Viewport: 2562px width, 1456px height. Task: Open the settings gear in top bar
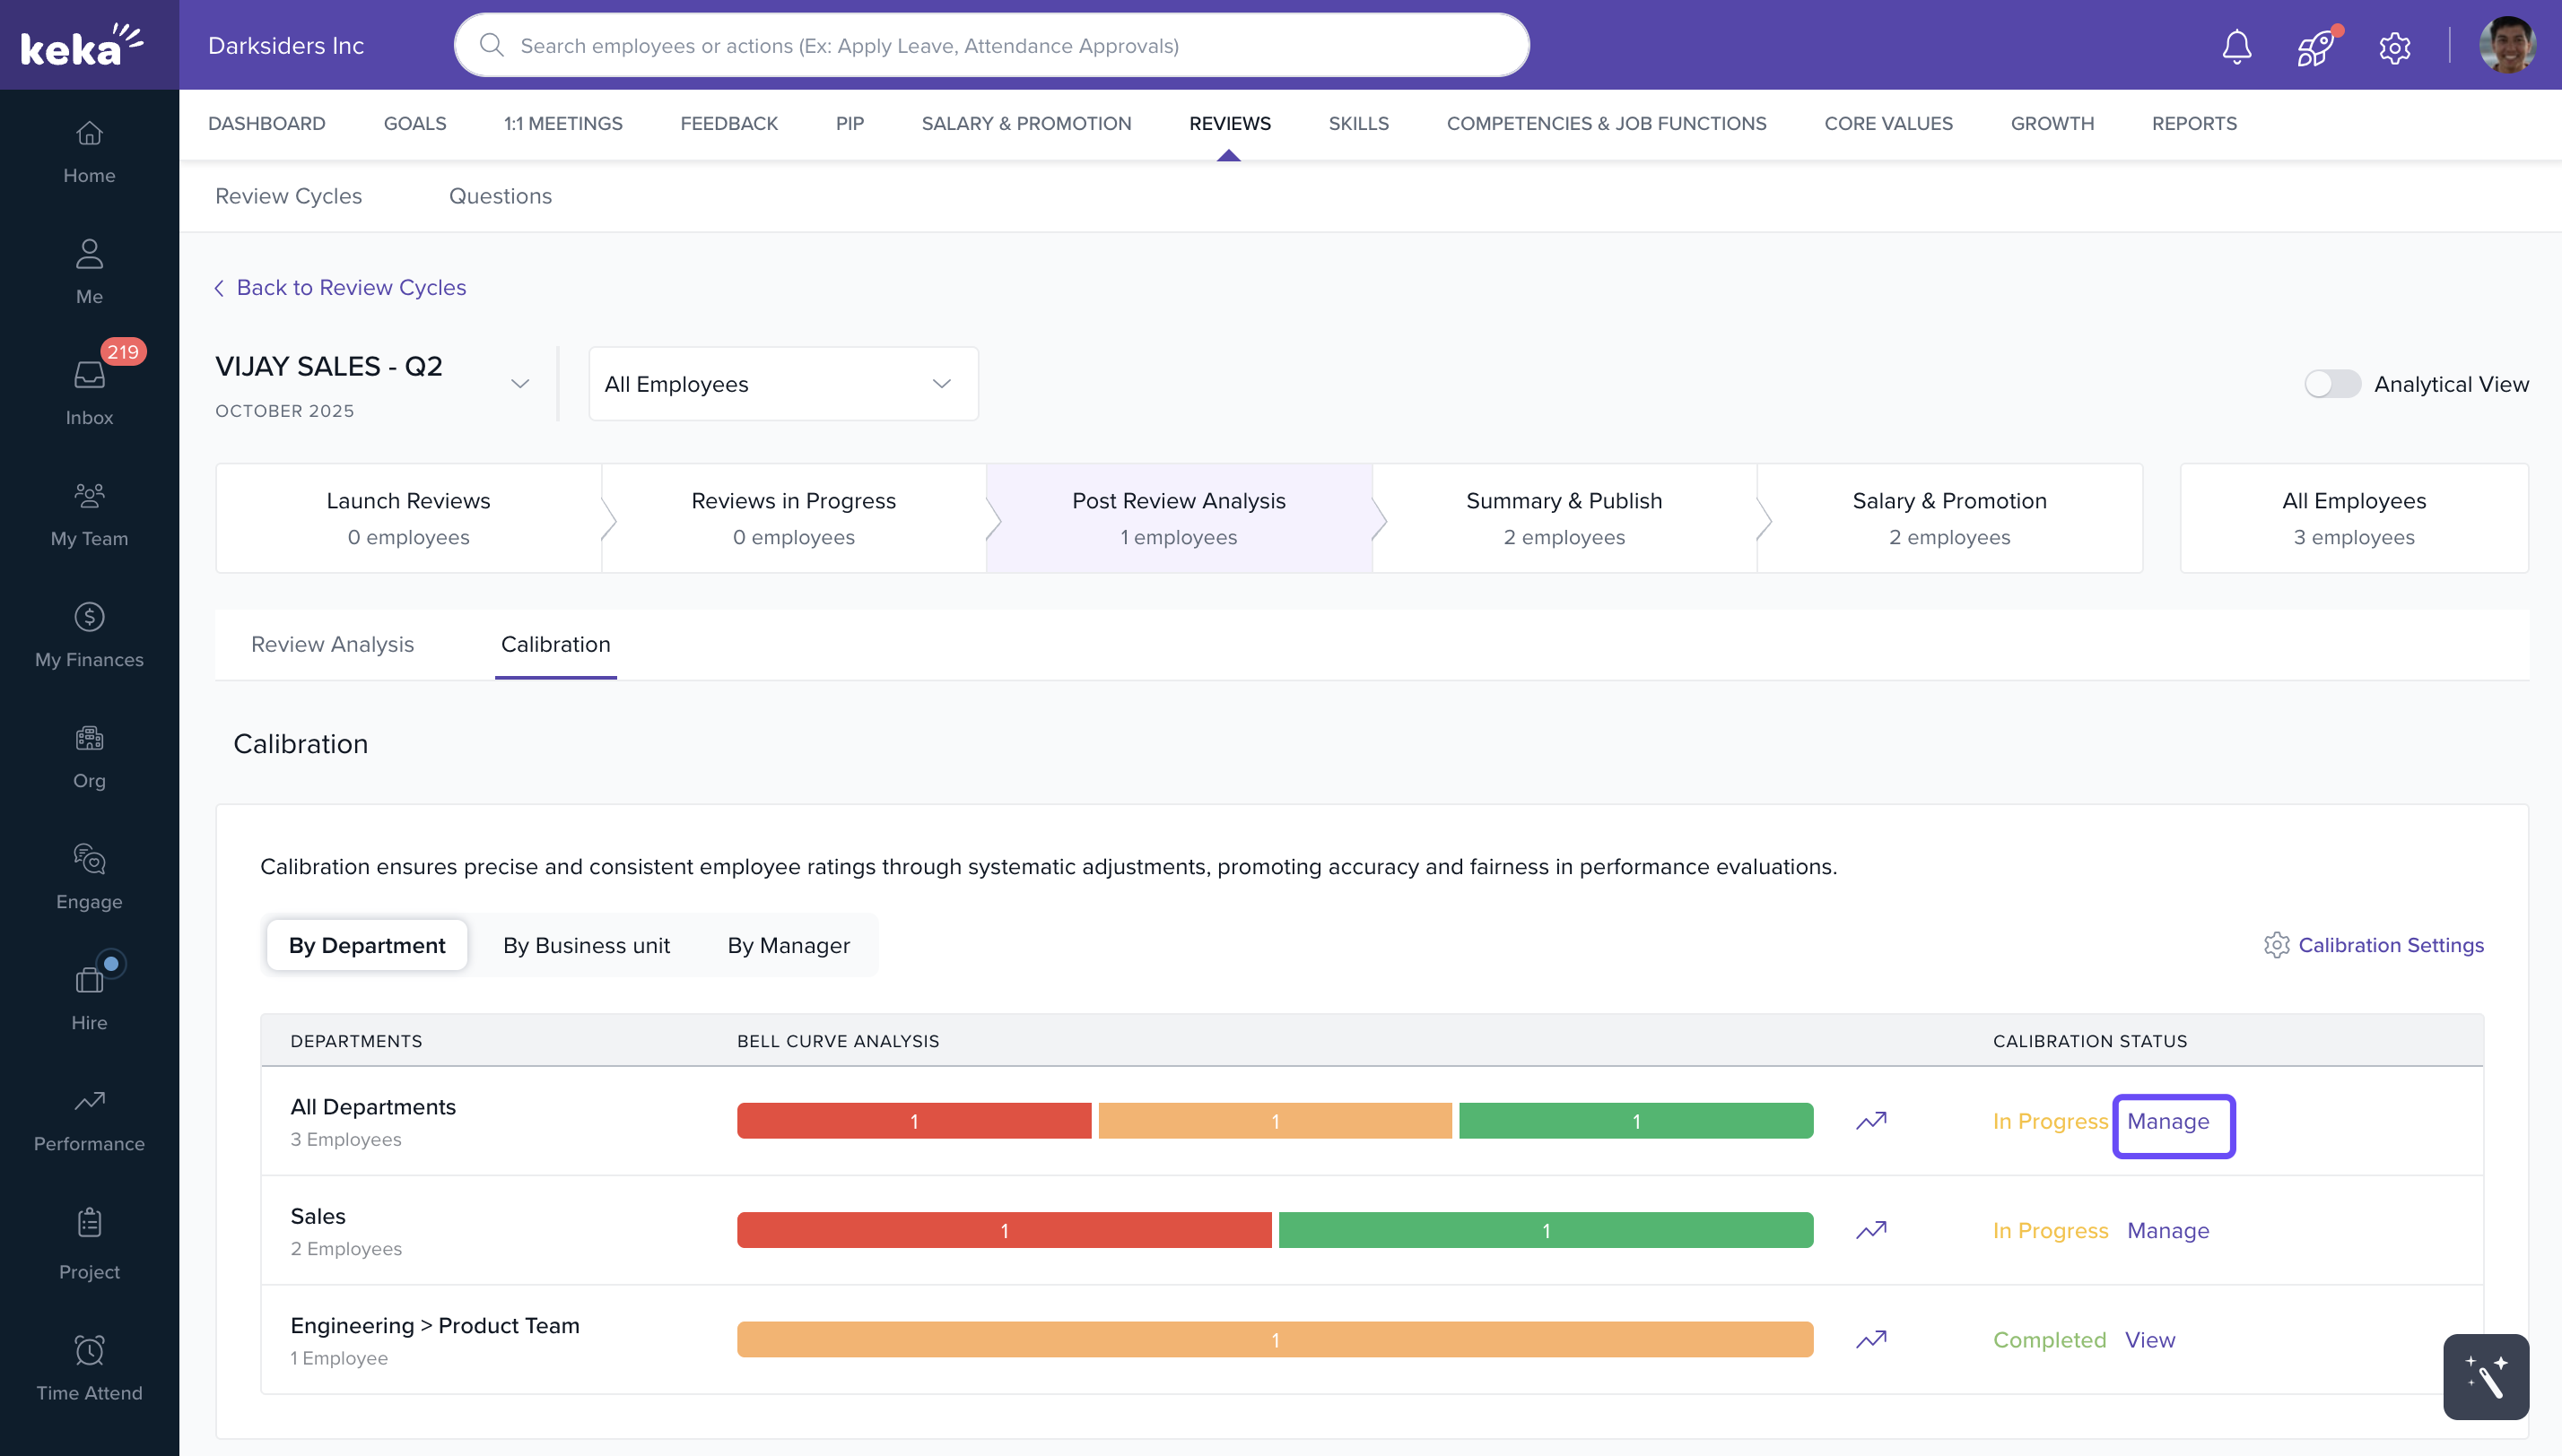coord(2394,47)
